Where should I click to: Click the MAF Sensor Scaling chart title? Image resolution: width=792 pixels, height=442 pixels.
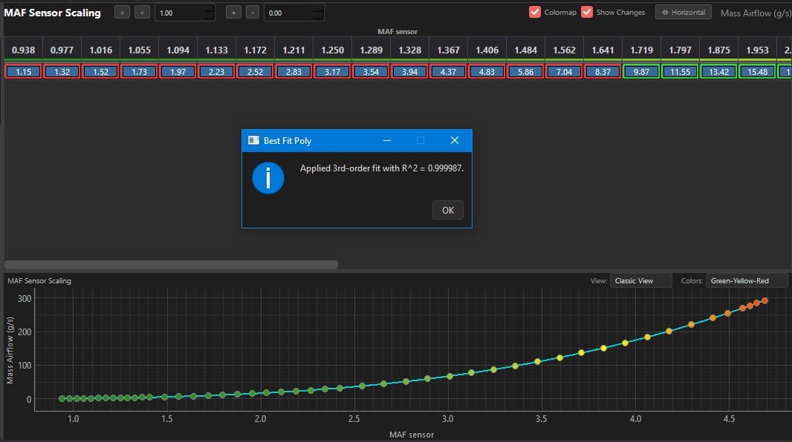[x=39, y=281]
